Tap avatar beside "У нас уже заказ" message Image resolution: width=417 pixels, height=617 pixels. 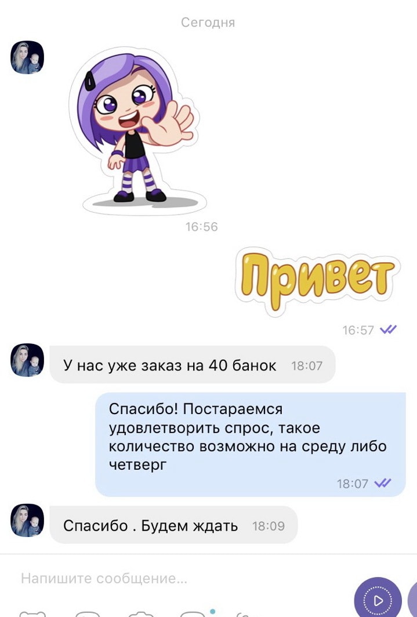coord(27,360)
